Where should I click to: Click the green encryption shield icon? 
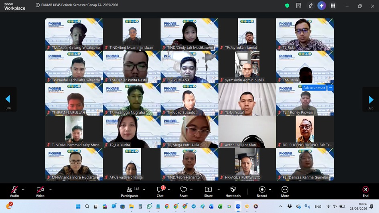click(x=287, y=6)
